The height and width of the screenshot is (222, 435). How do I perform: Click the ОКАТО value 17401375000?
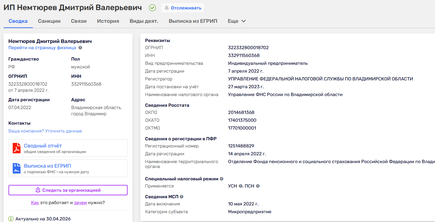click(242, 120)
